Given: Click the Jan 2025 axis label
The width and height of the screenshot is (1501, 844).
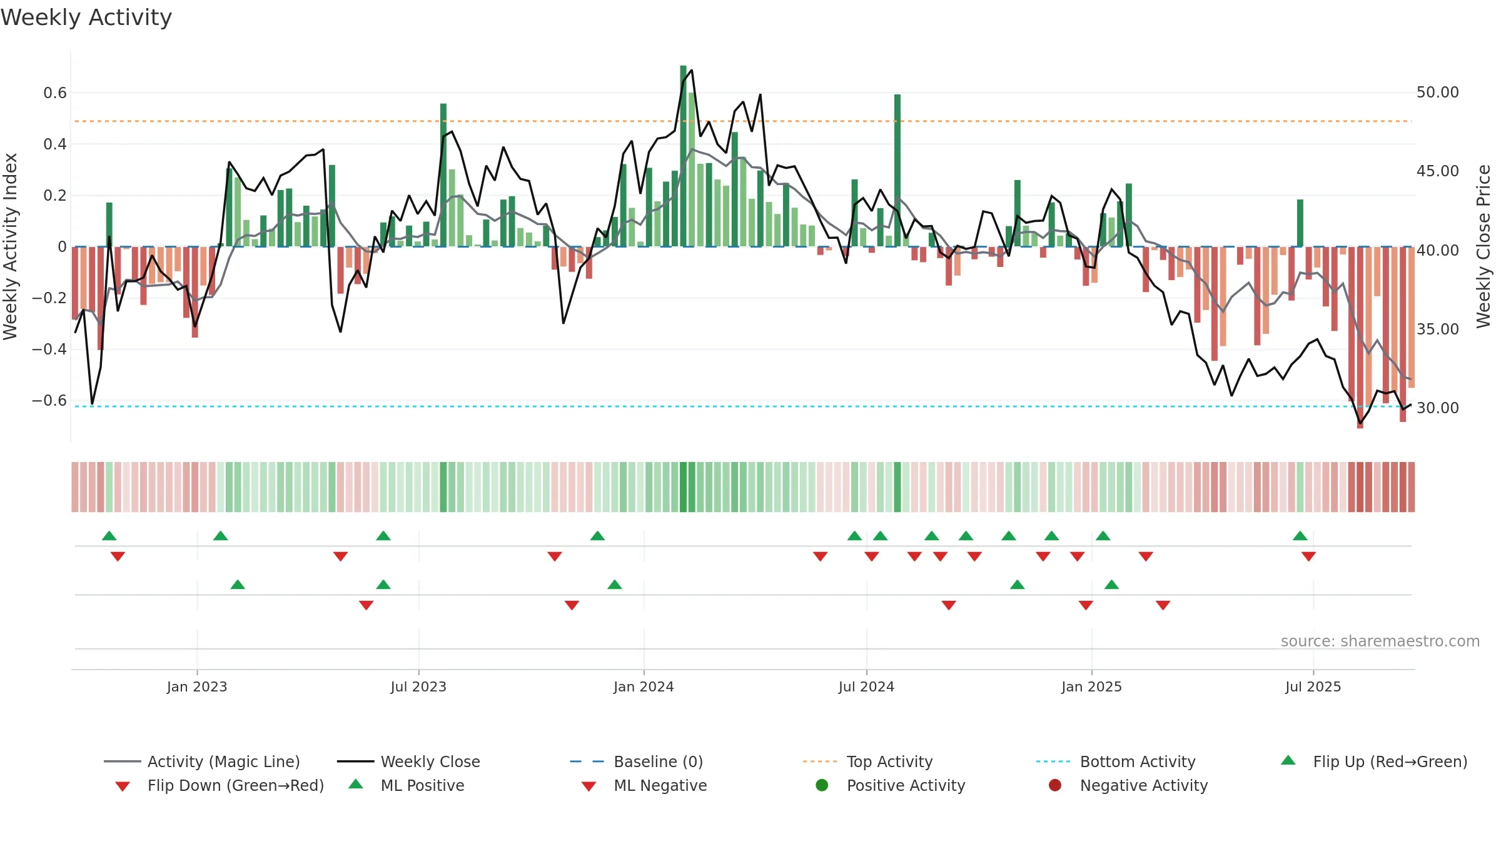Looking at the screenshot, I should point(1091,686).
